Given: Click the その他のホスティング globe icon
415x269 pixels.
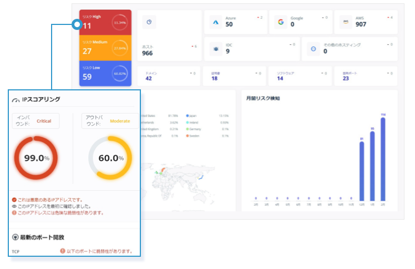Looking at the screenshot, I should coord(313,49).
